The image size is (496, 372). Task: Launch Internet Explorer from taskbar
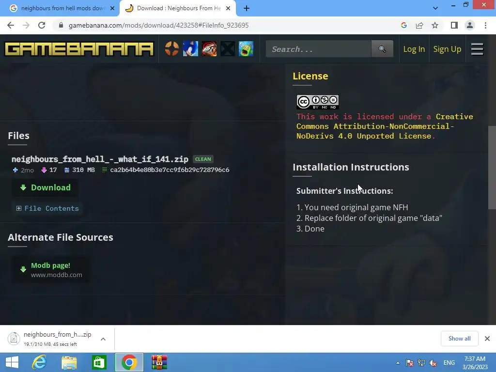[x=39, y=362]
